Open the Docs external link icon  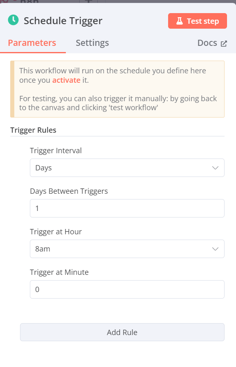pyautogui.click(x=224, y=43)
